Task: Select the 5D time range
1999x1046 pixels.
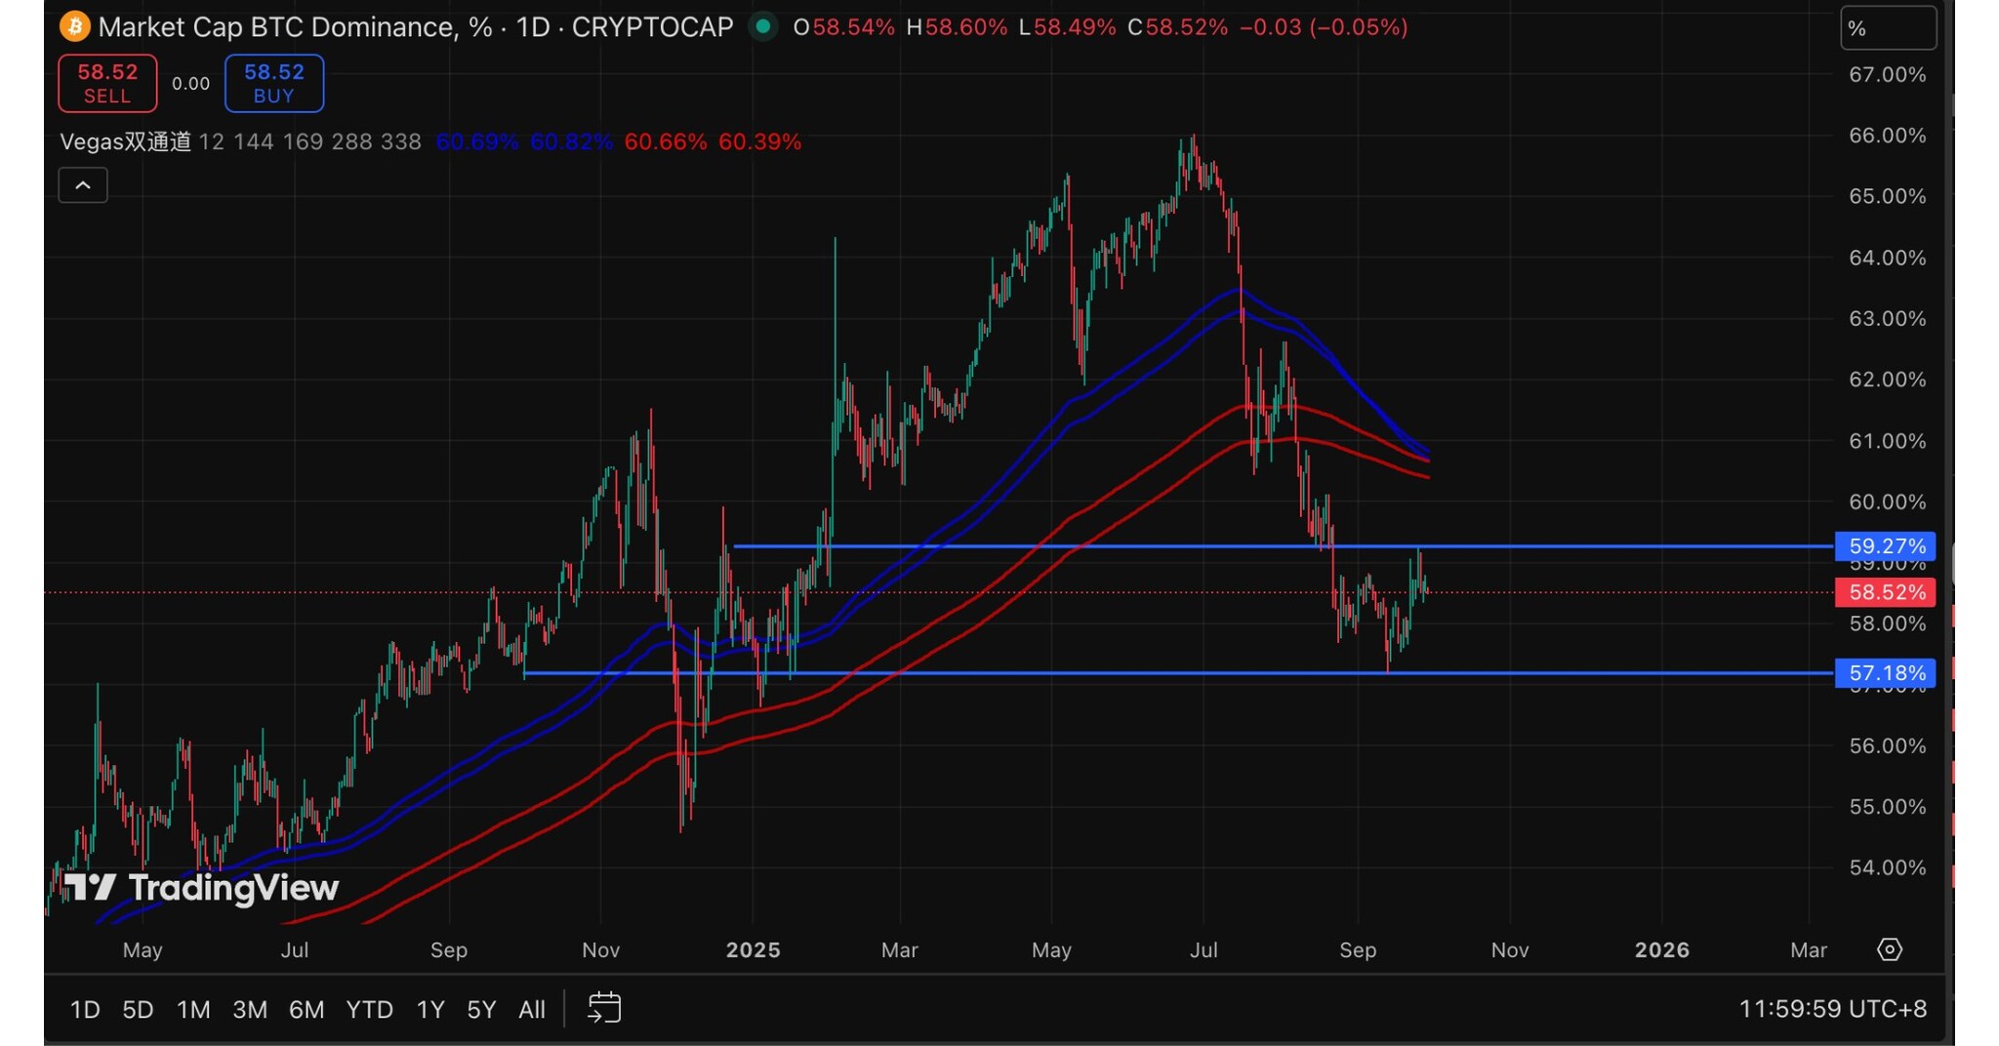Action: (138, 1009)
